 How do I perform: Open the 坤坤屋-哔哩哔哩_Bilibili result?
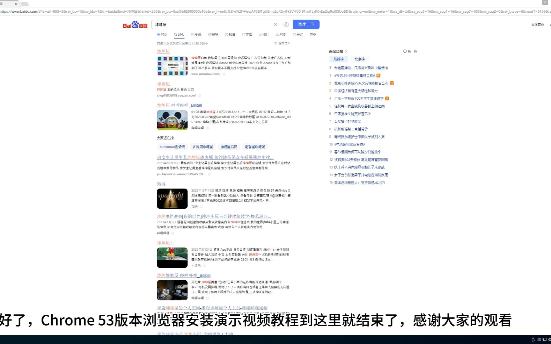tap(179, 105)
